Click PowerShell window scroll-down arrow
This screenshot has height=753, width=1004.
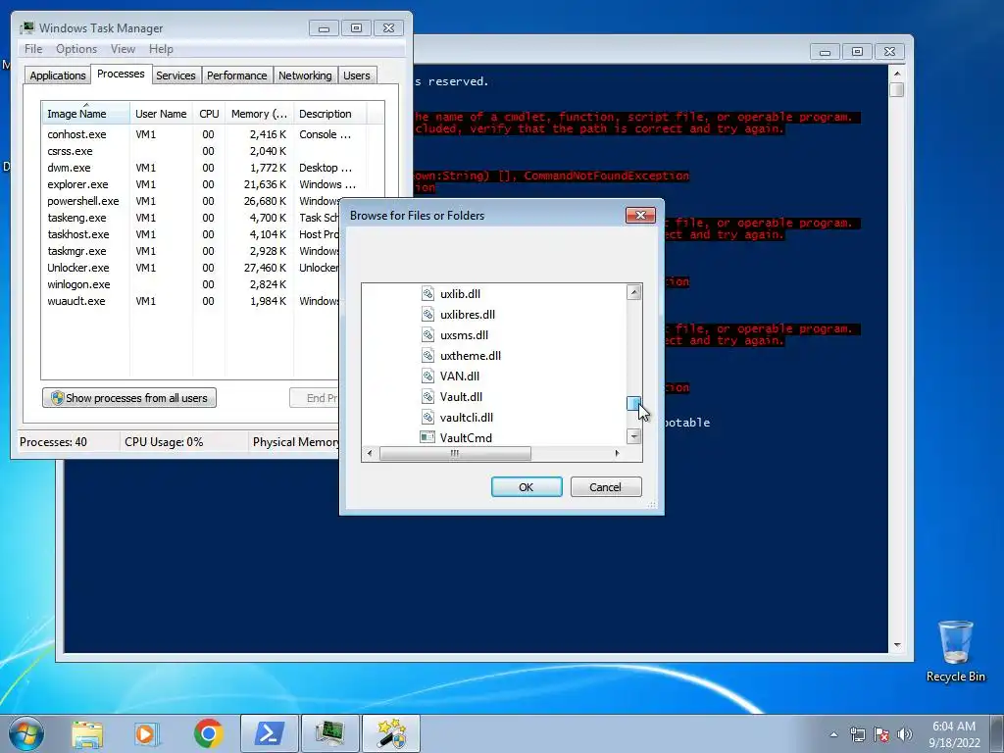point(897,645)
